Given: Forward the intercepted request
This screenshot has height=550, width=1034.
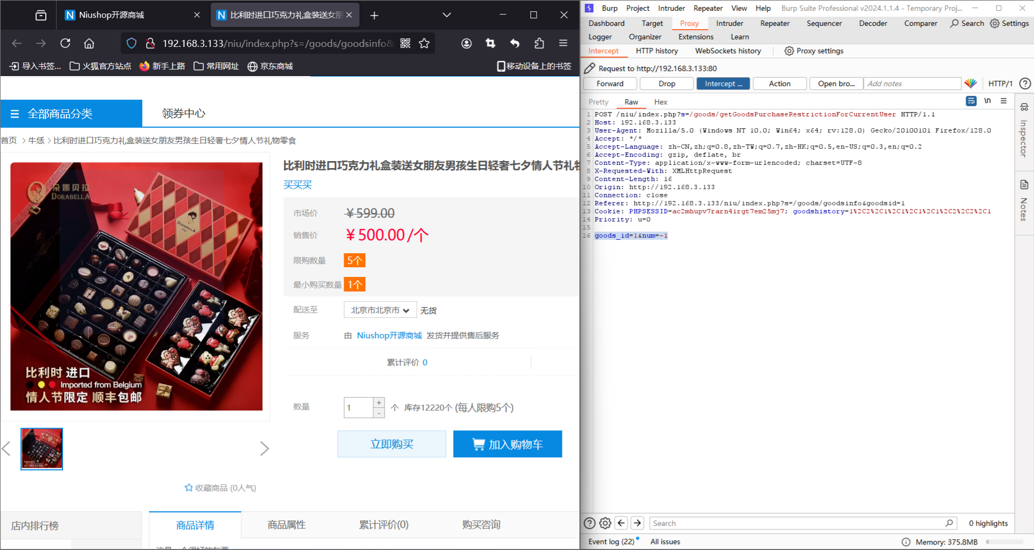Looking at the screenshot, I should 610,83.
